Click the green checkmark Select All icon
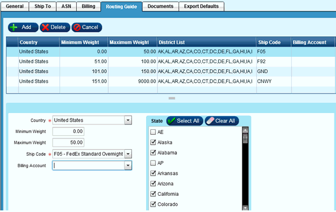This screenshot has height=212, width=336. pyautogui.click(x=172, y=121)
